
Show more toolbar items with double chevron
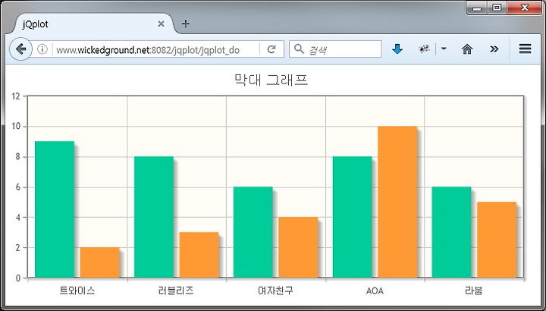(x=494, y=49)
